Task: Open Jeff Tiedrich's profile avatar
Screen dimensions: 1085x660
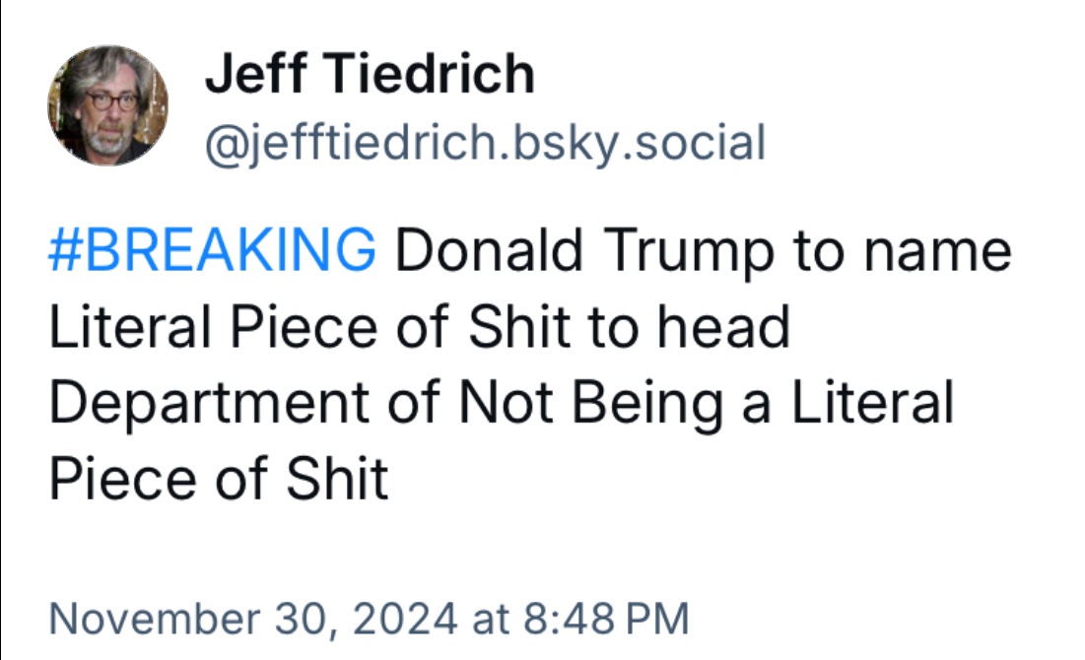Action: (108, 105)
